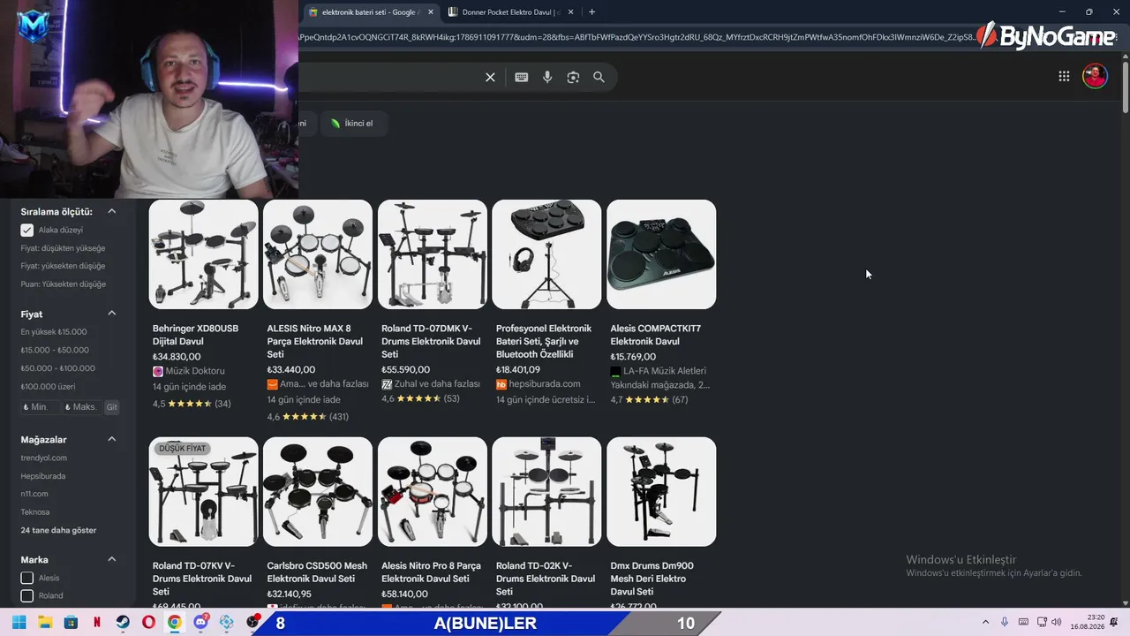
Task: Filter by trendyol.com store
Action: click(44, 458)
